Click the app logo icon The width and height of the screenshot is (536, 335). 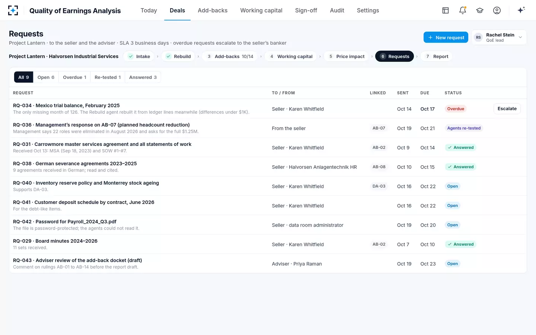coord(13,10)
